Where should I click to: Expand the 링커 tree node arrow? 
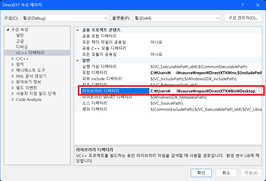point(13,64)
